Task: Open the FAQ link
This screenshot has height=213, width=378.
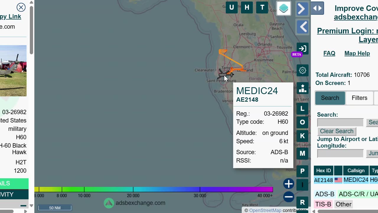Action: [329, 53]
